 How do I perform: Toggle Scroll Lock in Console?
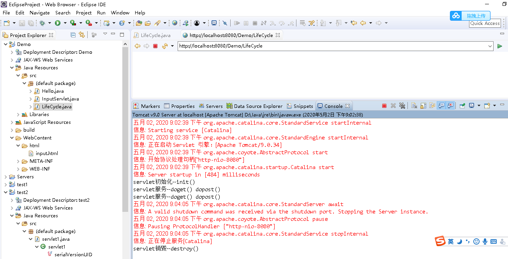click(423, 106)
